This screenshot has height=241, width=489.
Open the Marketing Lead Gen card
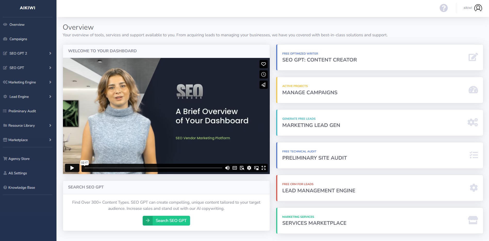click(x=380, y=123)
